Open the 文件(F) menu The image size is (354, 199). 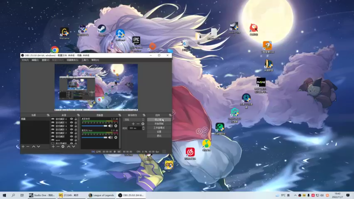tap(25, 60)
